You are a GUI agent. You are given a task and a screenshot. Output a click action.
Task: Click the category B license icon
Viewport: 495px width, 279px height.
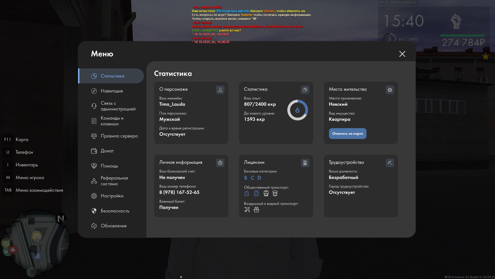point(246,178)
